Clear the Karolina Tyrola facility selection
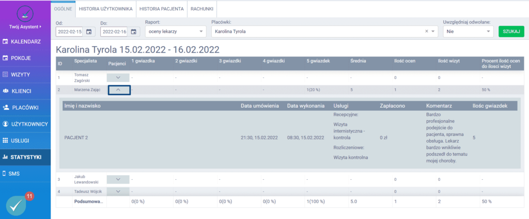Screen dimensions: 529x219 tap(427, 32)
